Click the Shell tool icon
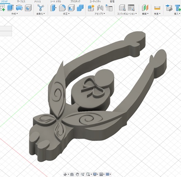This screenshot has width=181, height=177. click(71, 8)
